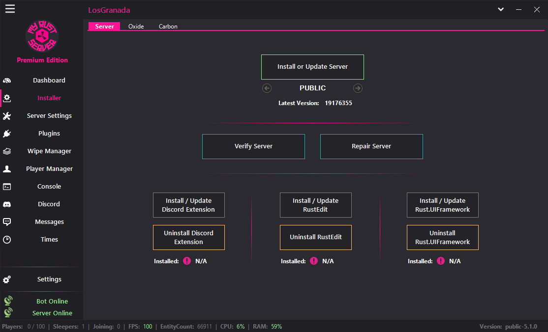The width and height of the screenshot is (548, 332).
Task: Open the Wipe Manager page
Action: 49,151
